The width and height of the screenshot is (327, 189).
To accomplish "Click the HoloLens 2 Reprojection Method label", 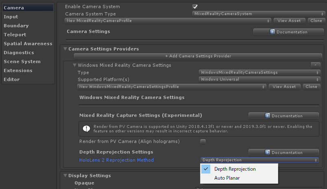I will (117, 160).
